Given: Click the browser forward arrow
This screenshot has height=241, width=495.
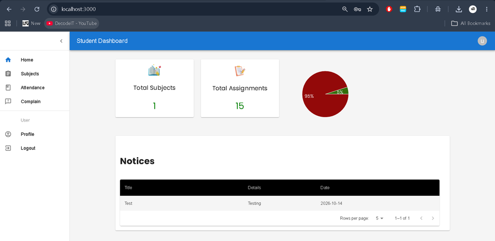Looking at the screenshot, I should (x=23, y=9).
